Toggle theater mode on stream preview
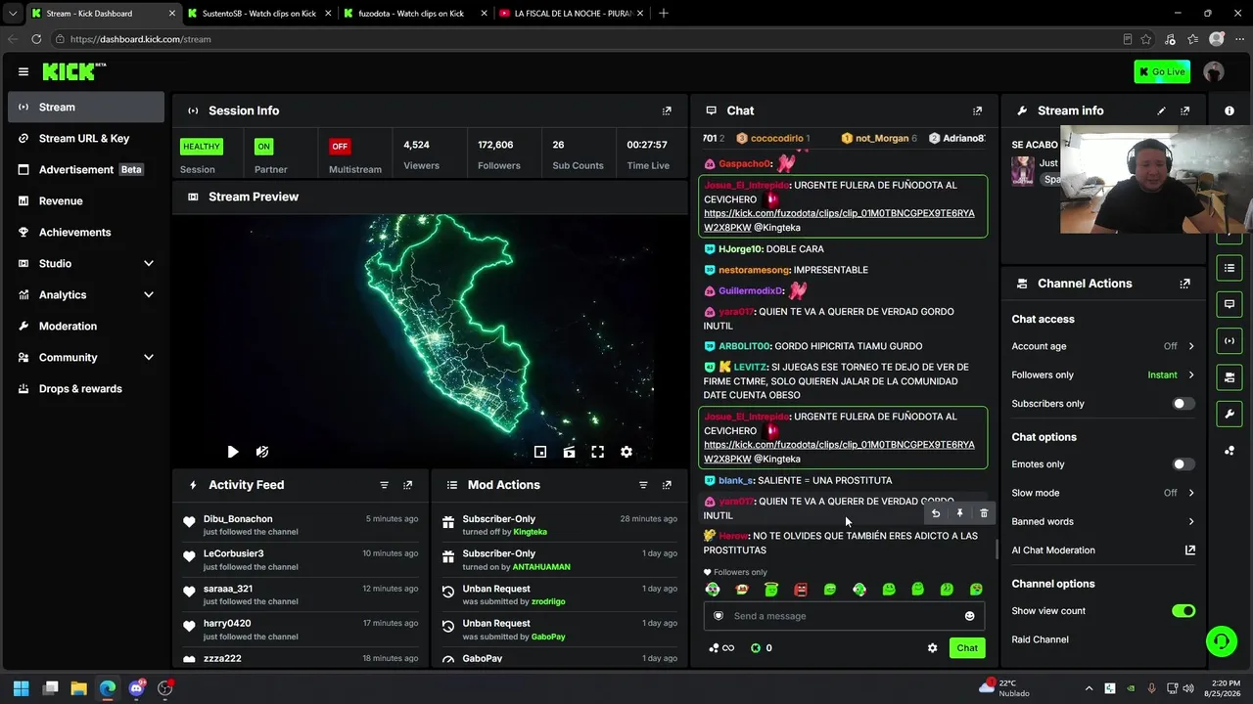 pos(569,452)
